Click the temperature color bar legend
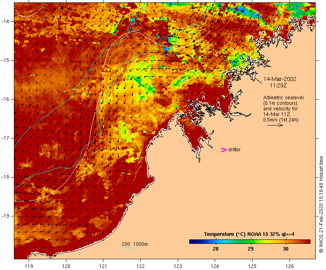The image size is (326, 270). 250,241
